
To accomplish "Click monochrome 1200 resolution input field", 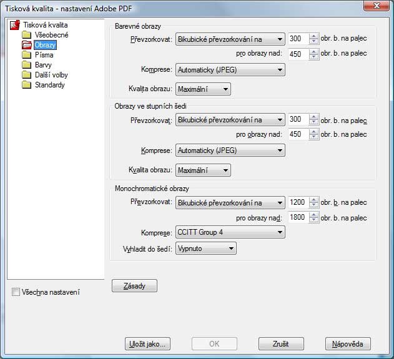I will pyautogui.click(x=297, y=202).
